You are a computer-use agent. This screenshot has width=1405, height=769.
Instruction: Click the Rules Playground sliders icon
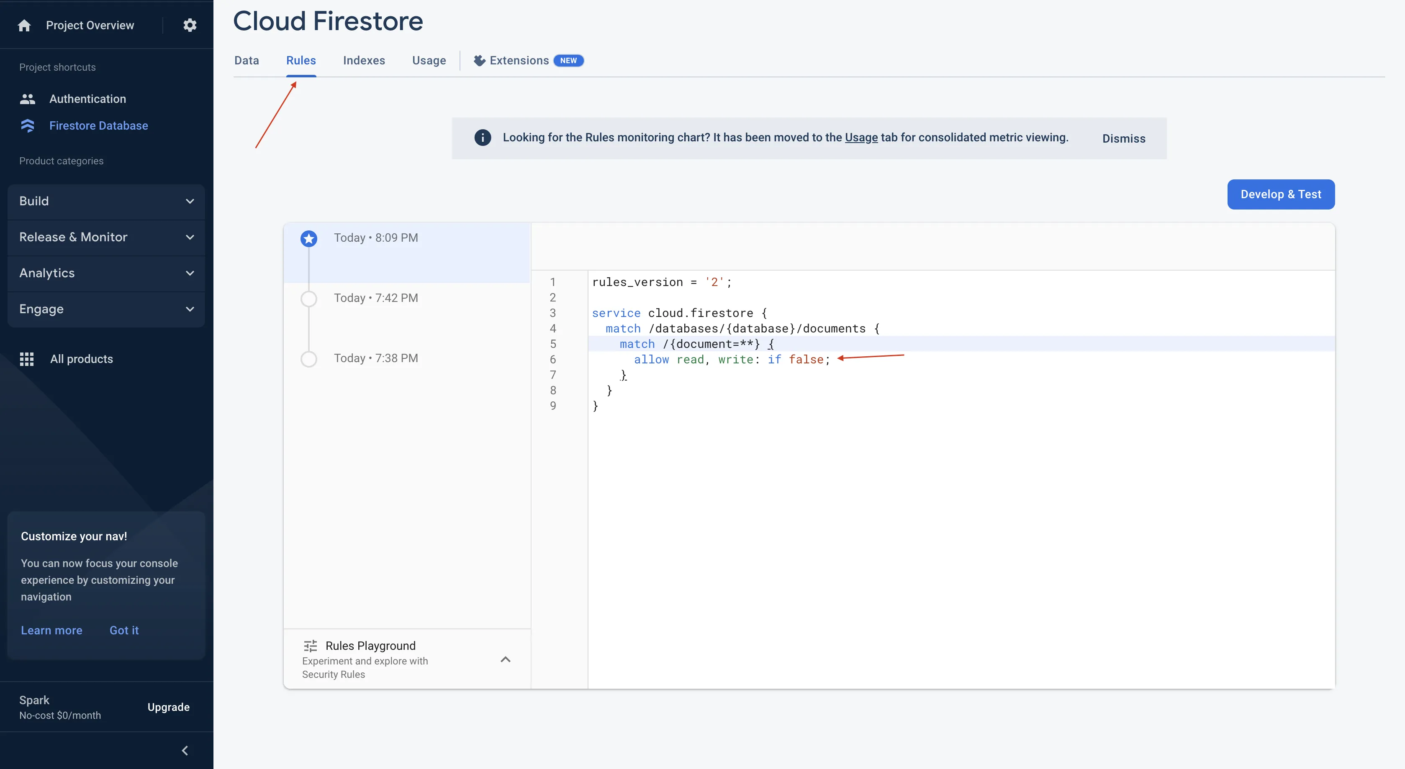[311, 646]
